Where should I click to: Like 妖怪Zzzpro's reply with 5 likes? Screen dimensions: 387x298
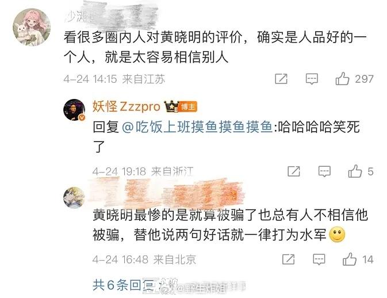pyautogui.click(x=355, y=171)
